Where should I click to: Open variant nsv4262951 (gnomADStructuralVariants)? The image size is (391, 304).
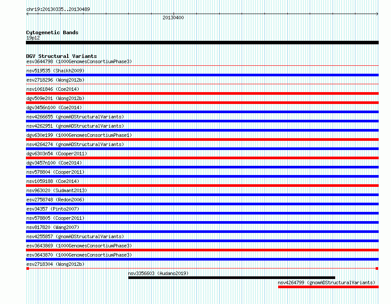[75, 126]
